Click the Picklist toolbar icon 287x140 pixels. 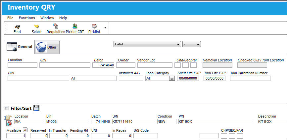click(94, 26)
